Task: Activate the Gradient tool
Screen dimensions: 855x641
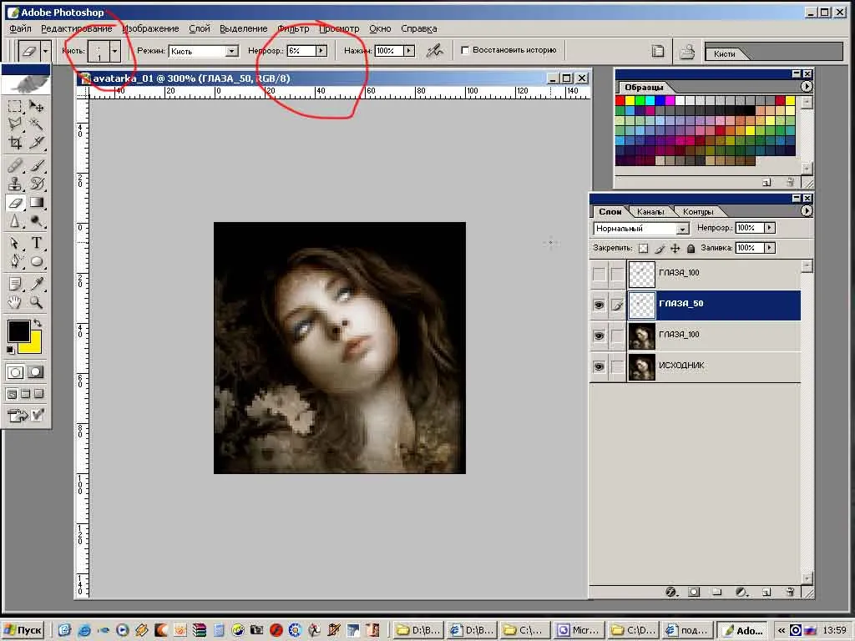Action: coord(37,203)
